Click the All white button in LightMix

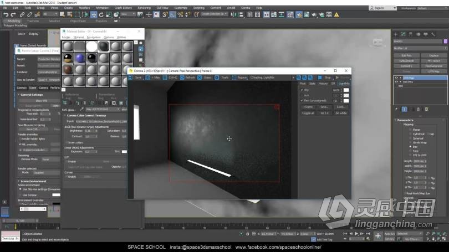coord(341,113)
